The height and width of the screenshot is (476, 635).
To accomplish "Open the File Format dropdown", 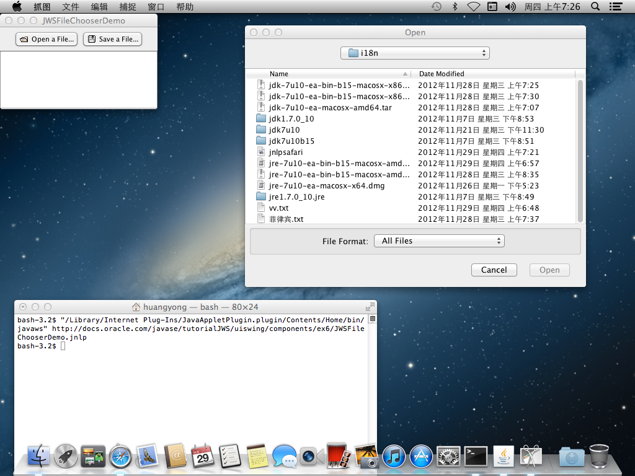I will 439,241.
